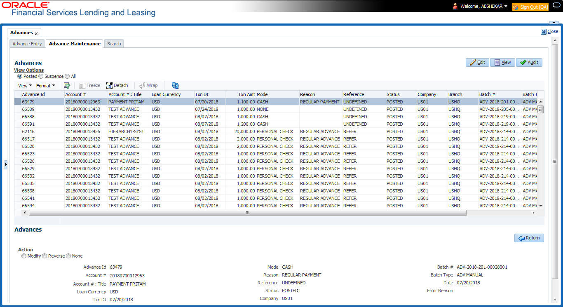Click the Return button
Image resolution: width=563 pixels, height=307 pixels.
[x=529, y=238]
